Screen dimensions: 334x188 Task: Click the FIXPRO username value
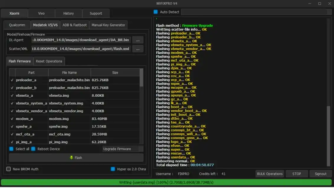coord(183,174)
